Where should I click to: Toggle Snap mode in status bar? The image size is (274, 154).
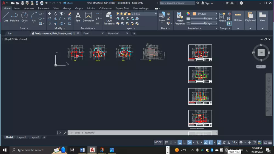[171, 142]
